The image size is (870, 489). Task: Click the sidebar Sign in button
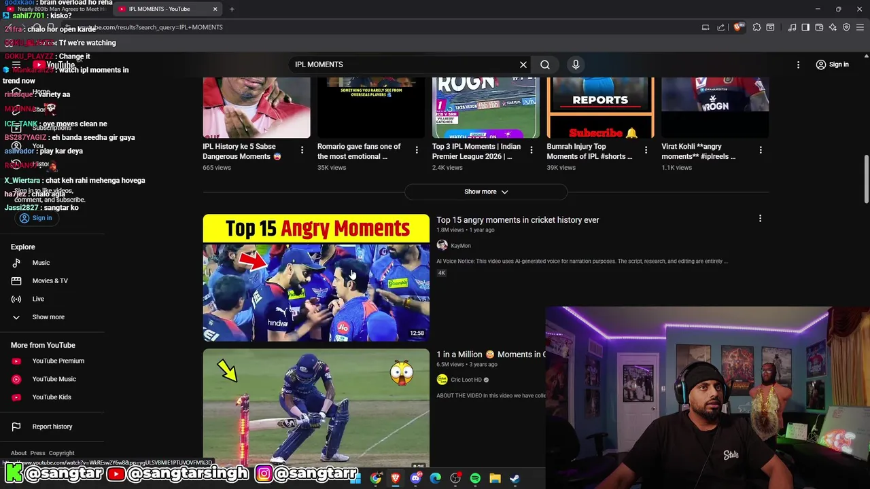point(35,218)
